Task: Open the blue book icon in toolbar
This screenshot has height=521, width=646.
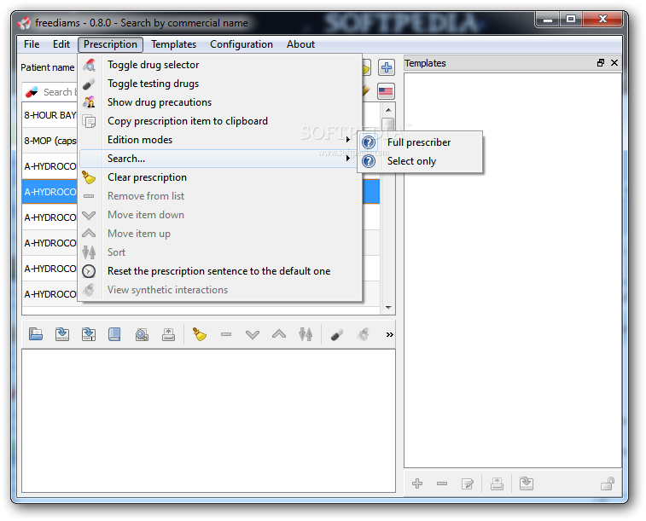Action: pyautogui.click(x=114, y=334)
